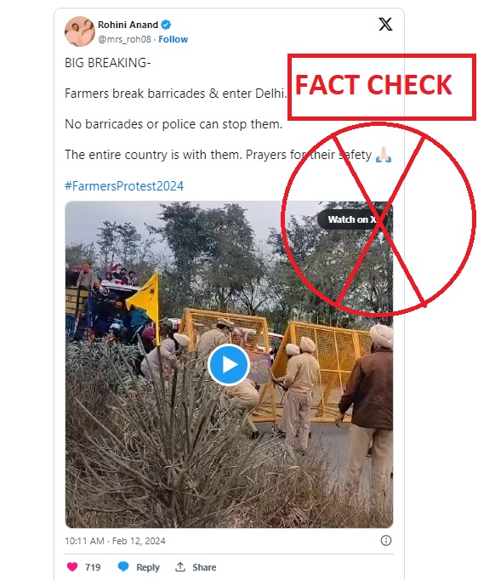Open the Rohini Anand display name

click(x=128, y=25)
